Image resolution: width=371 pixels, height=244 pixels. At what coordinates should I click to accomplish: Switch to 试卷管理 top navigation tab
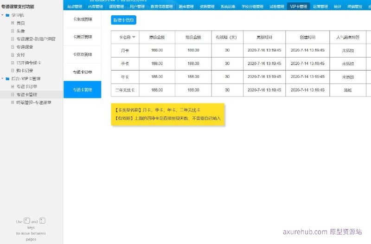coord(276,6)
